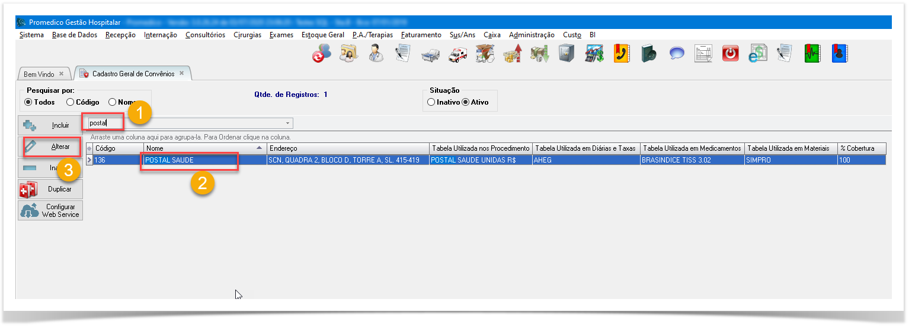
Task: Click the ambulance toolbar icon
Action: pos(458,54)
